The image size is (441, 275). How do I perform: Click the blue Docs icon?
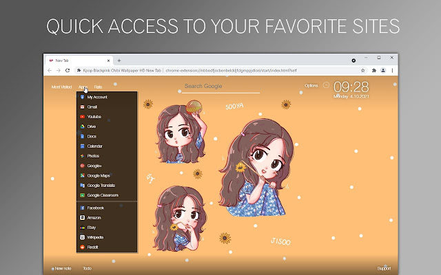click(x=82, y=136)
